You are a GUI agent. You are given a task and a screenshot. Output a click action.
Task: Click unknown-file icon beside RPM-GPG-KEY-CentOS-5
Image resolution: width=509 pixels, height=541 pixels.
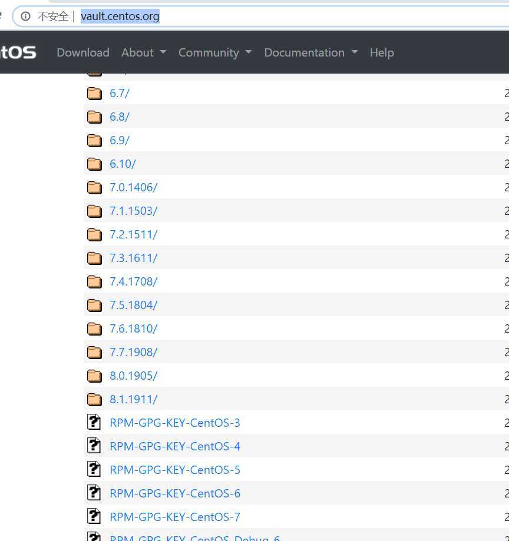pos(94,469)
